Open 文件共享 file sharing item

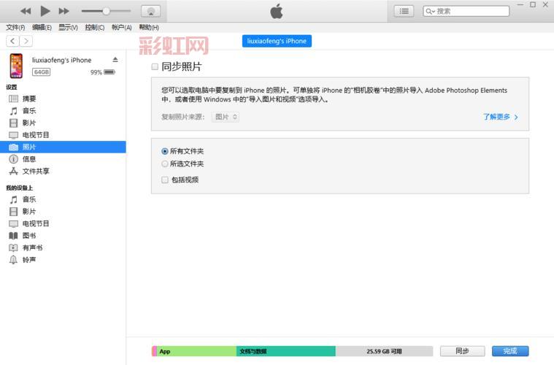click(63, 171)
